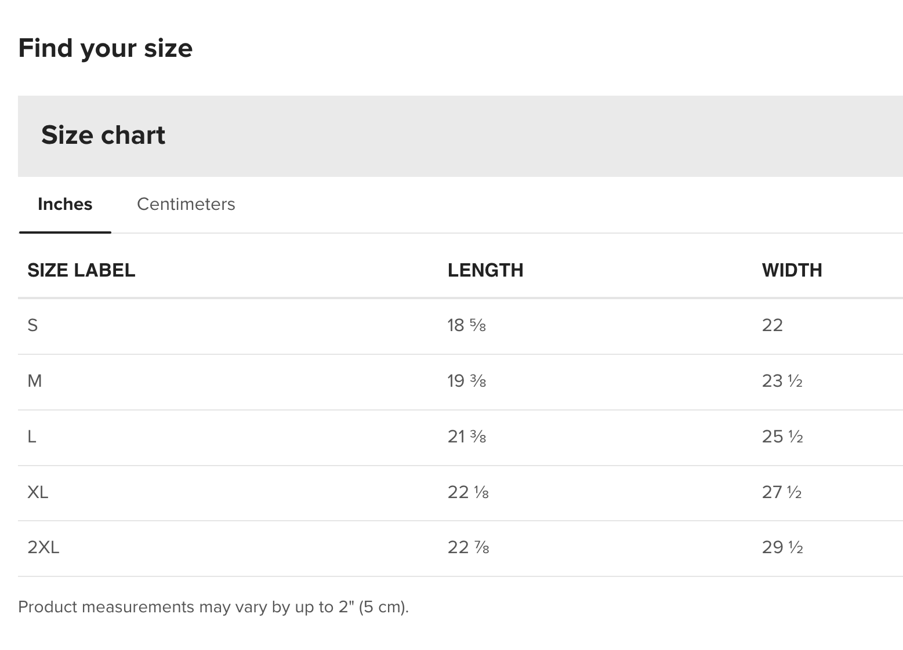The image size is (903, 650).
Task: Select the L size label row
Action: tap(32, 437)
